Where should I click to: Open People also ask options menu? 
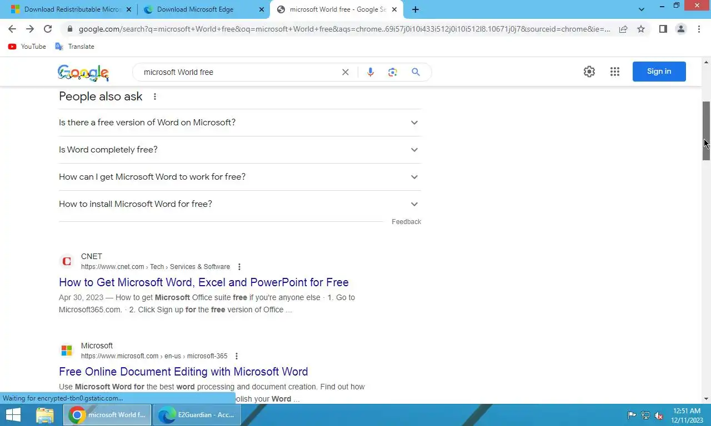tap(155, 97)
